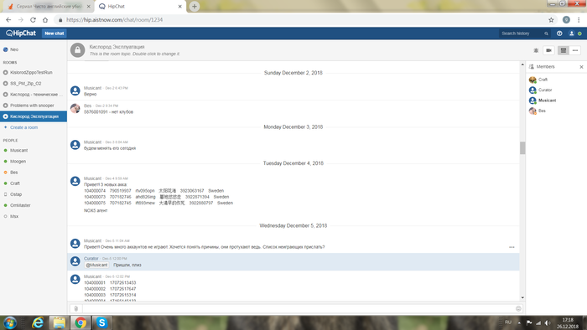
Task: Click the taskbar volume icon
Action: [548, 323]
